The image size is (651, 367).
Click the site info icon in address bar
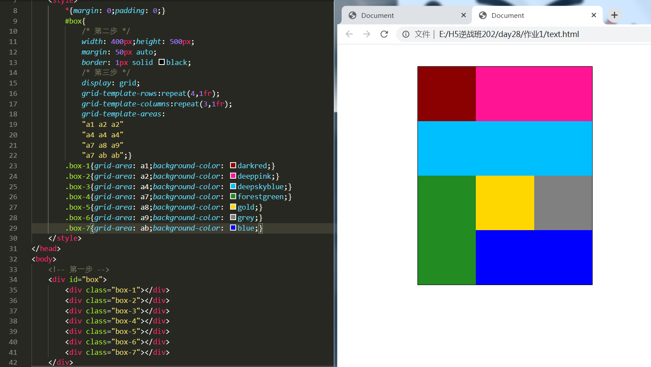(406, 34)
